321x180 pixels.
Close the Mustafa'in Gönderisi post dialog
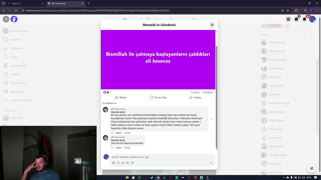click(212, 25)
